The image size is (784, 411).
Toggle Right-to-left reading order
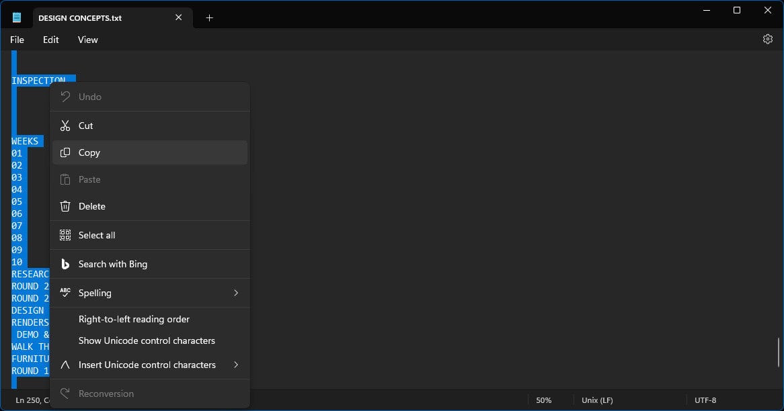[134, 319]
